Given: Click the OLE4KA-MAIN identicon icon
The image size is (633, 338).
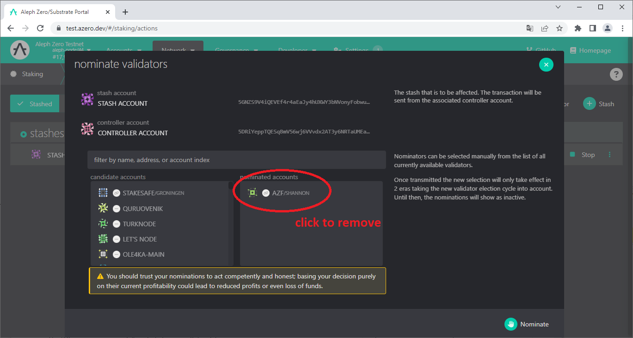Looking at the screenshot, I should (x=103, y=254).
